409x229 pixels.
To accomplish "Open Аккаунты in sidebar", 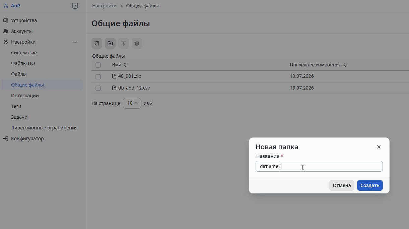I will (22, 31).
